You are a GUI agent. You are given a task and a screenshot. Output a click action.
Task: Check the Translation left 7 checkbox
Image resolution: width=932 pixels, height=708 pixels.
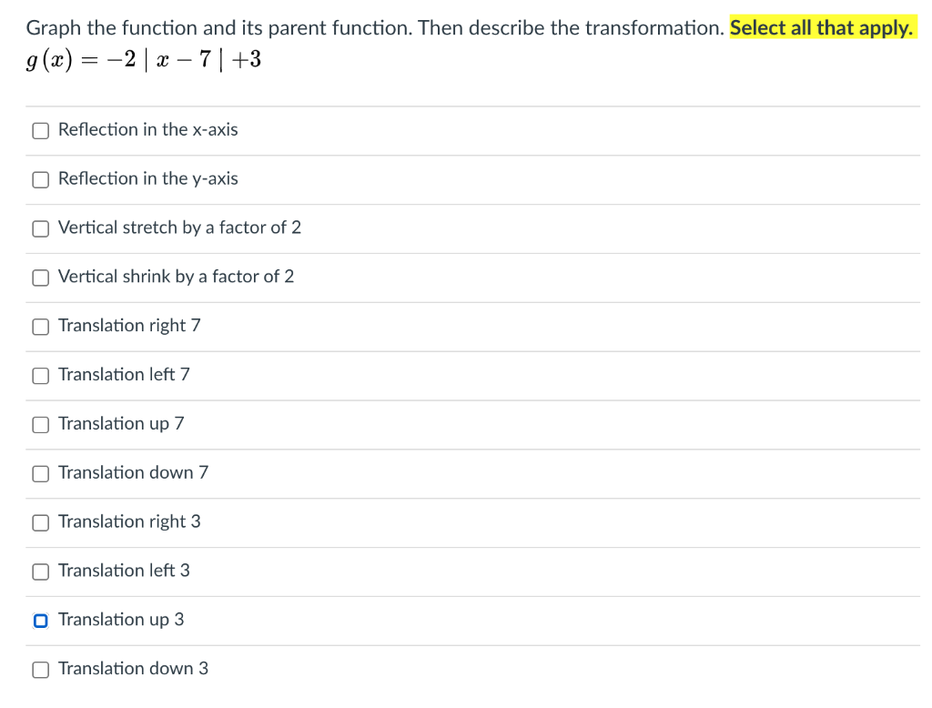(40, 375)
